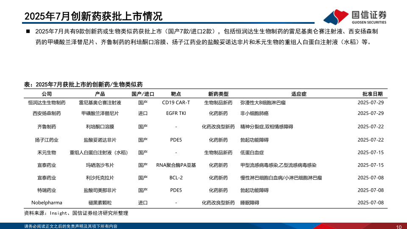Click the 适应症 column header

click(299, 94)
